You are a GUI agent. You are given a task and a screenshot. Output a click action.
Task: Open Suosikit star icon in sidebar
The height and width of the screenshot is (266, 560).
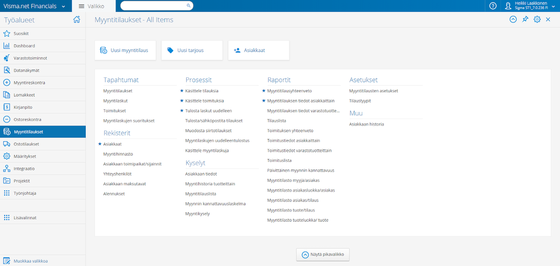pos(6,34)
